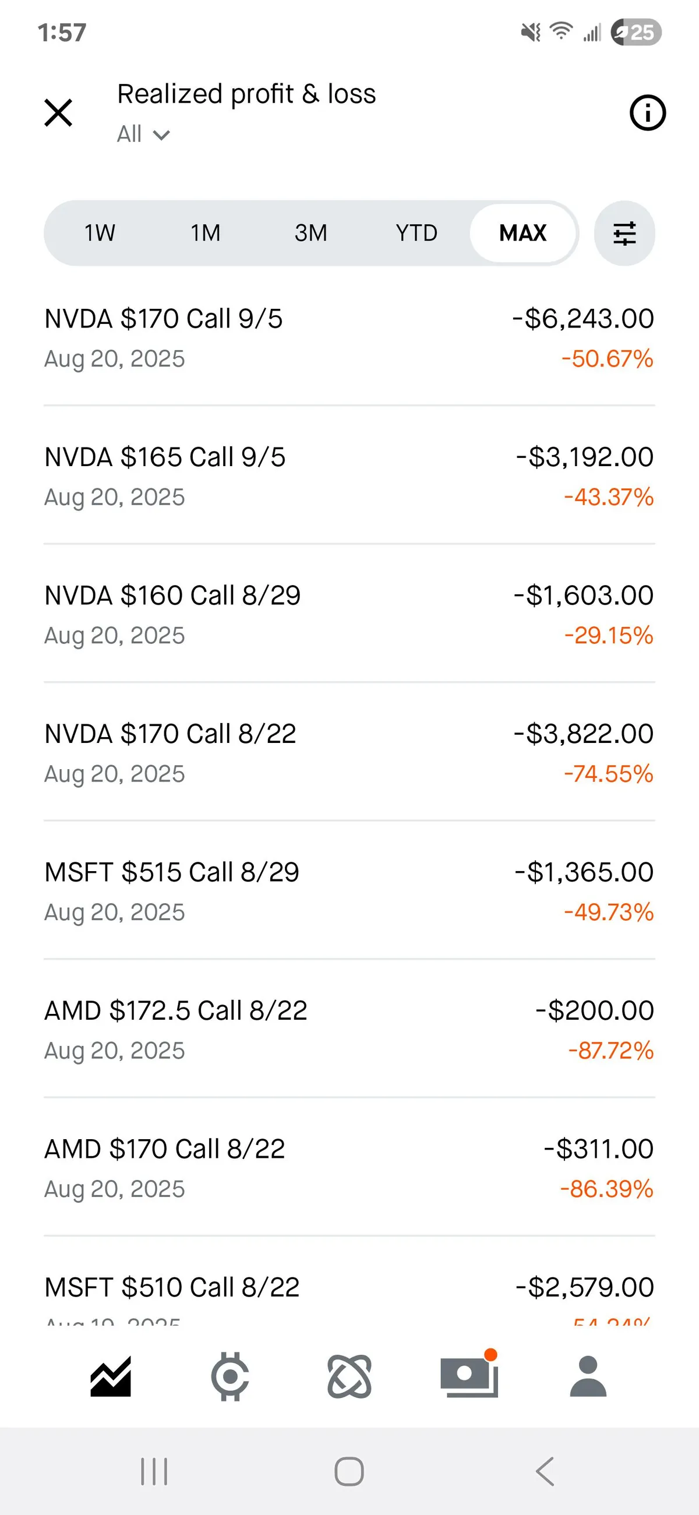View MSFT $515 Call 8/29 details
Viewport: 699px width, 1515px height.
pos(349,891)
